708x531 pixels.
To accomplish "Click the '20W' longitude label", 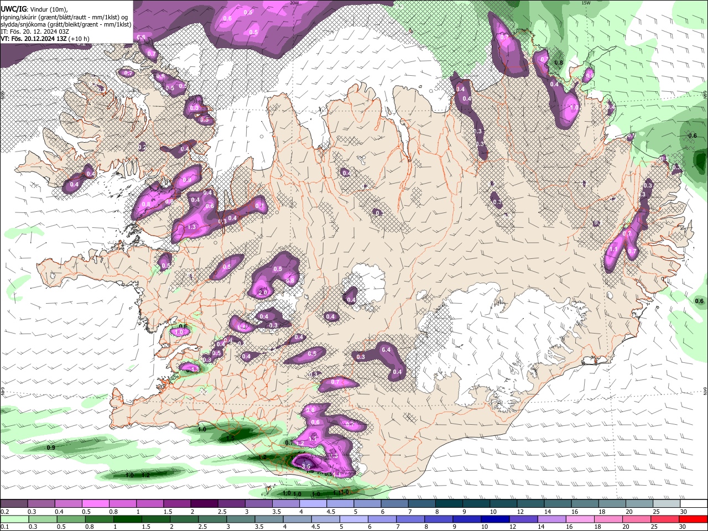I will click(294, 3).
